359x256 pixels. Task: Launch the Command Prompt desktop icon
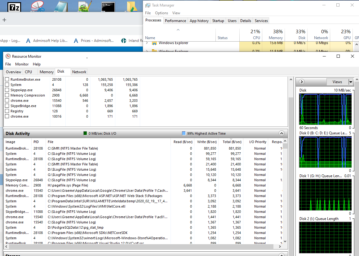[x=108, y=7]
